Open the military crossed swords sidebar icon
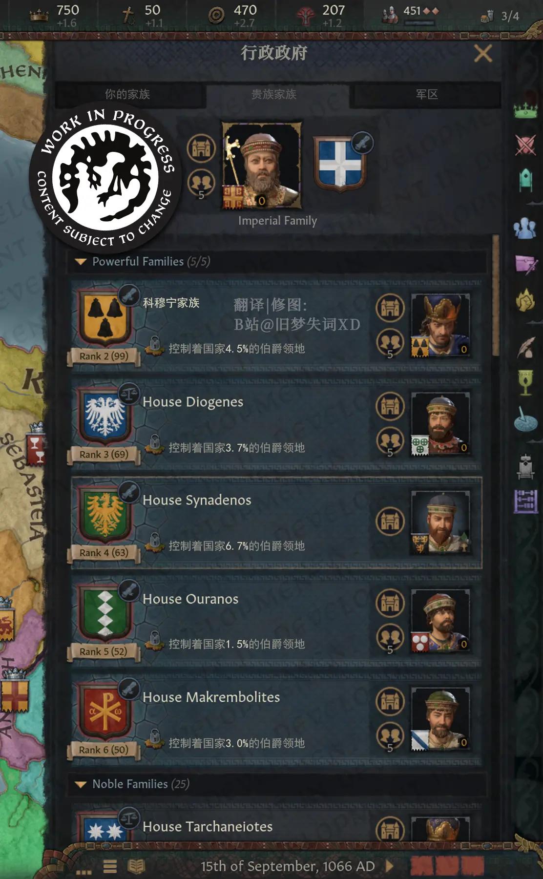This screenshot has width=543, height=879. point(525,145)
